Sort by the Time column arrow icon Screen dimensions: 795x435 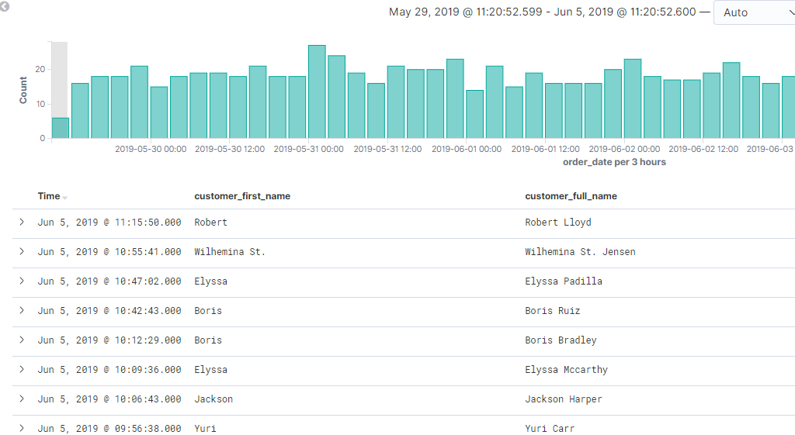[65, 198]
